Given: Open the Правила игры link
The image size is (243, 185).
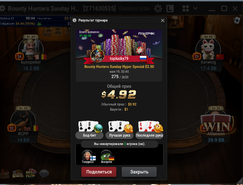Looking at the screenshot, I should point(134,8).
